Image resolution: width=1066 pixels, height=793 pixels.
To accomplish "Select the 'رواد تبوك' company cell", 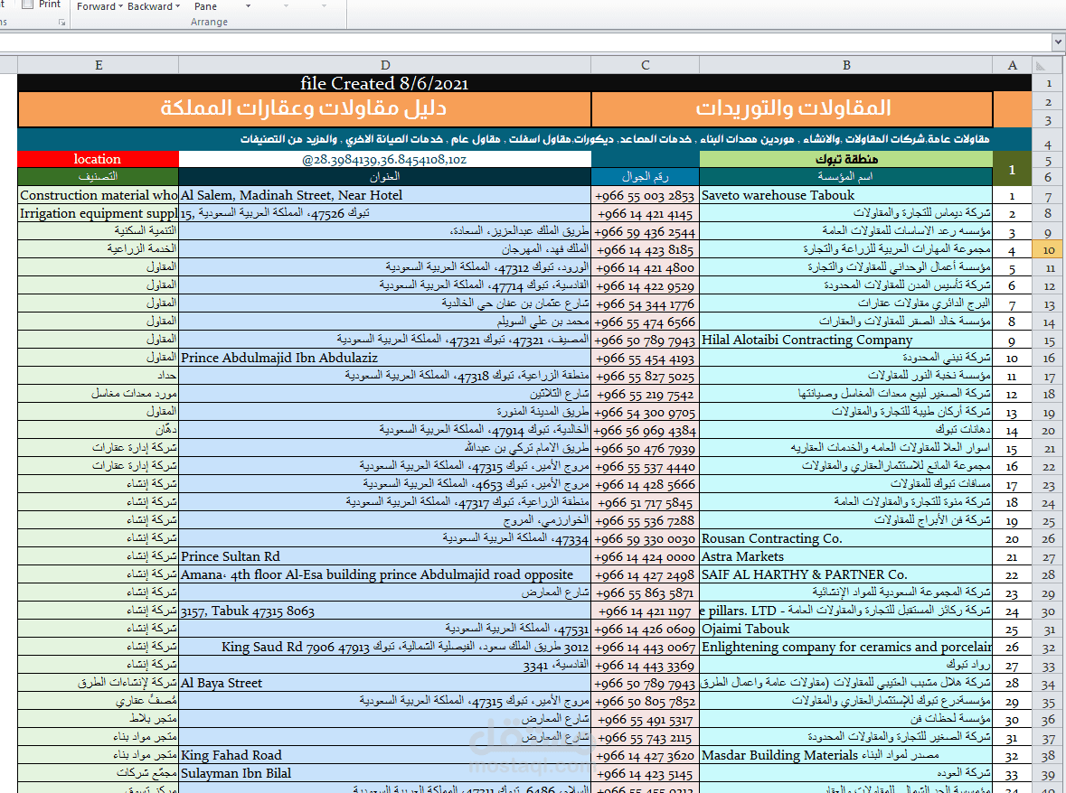I will (x=846, y=666).
